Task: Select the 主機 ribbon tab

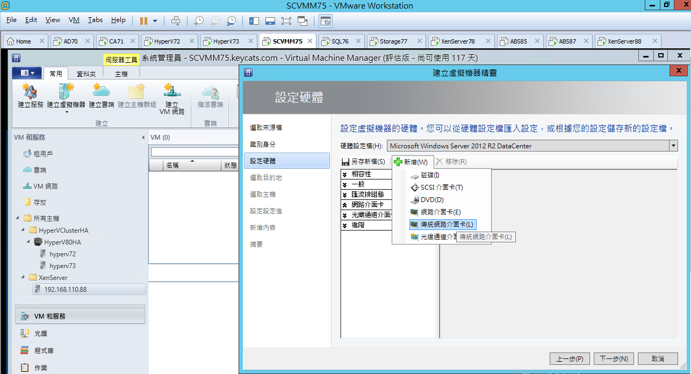Action: pos(121,74)
